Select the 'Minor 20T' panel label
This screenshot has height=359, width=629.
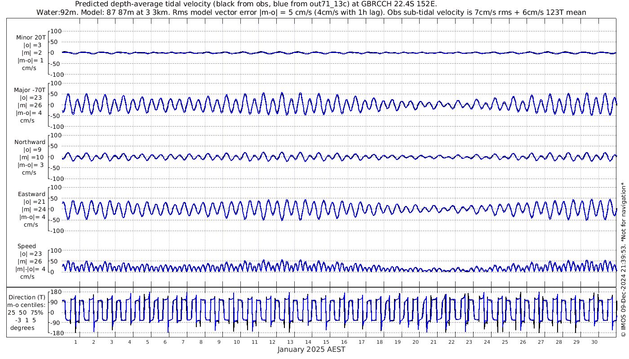(x=31, y=38)
